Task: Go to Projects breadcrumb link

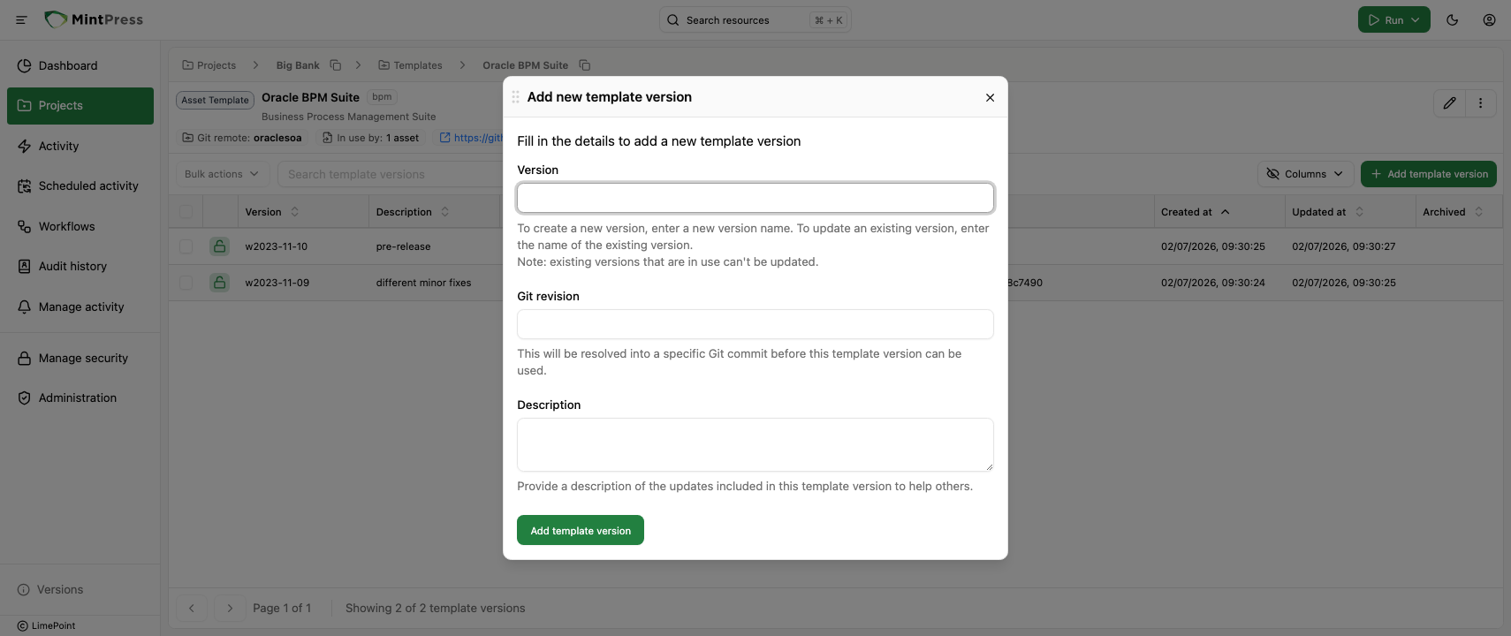Action: coord(209,65)
